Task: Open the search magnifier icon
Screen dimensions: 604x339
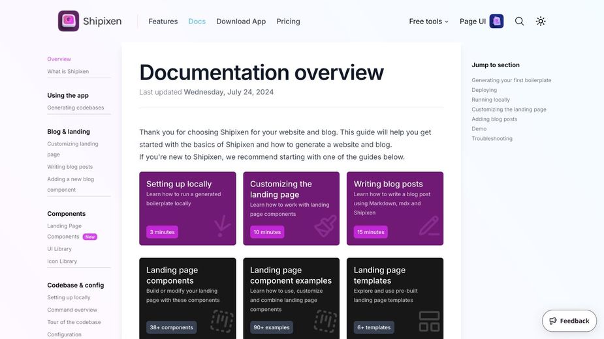Action: pyautogui.click(x=519, y=21)
